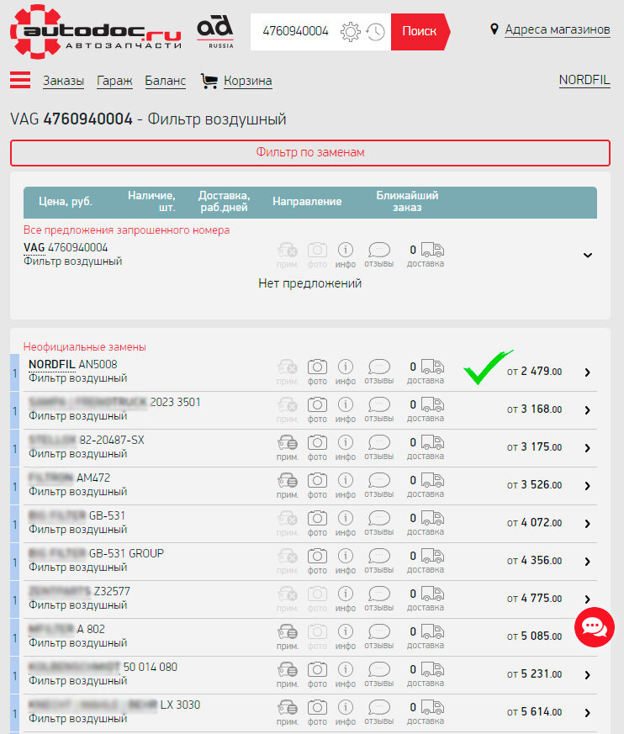
Task: Click the NORDFIL account link
Action: click(584, 80)
